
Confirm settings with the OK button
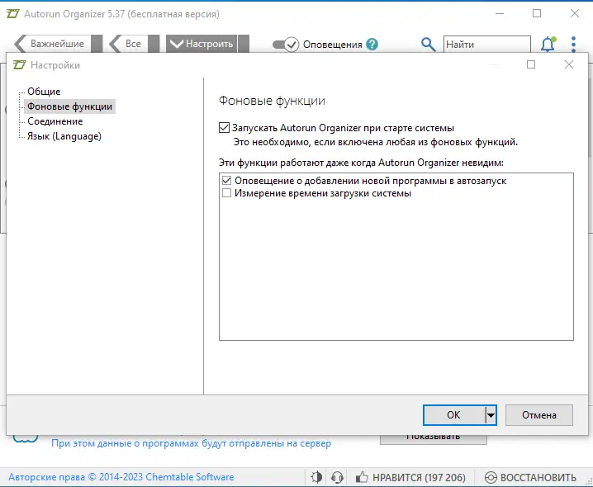[453, 415]
